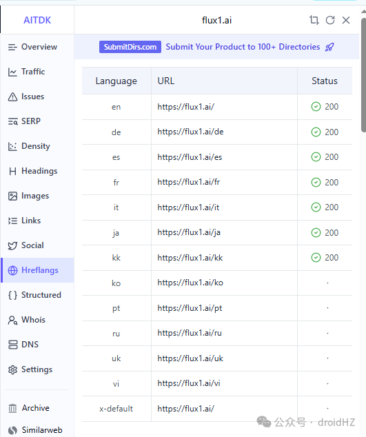Open Similarweb via its logo icon
This screenshot has height=437, width=366.
click(x=12, y=430)
